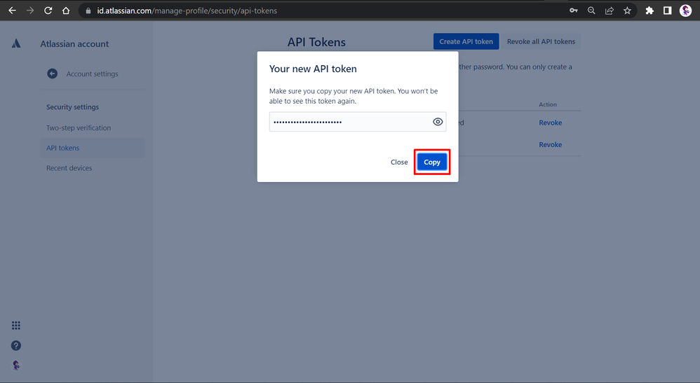
Task: Open the account avatar in sidebar
Action: (16, 365)
